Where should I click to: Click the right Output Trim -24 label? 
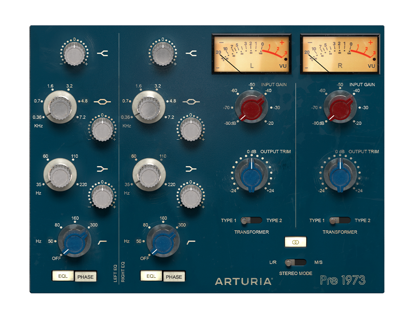coord(321,191)
